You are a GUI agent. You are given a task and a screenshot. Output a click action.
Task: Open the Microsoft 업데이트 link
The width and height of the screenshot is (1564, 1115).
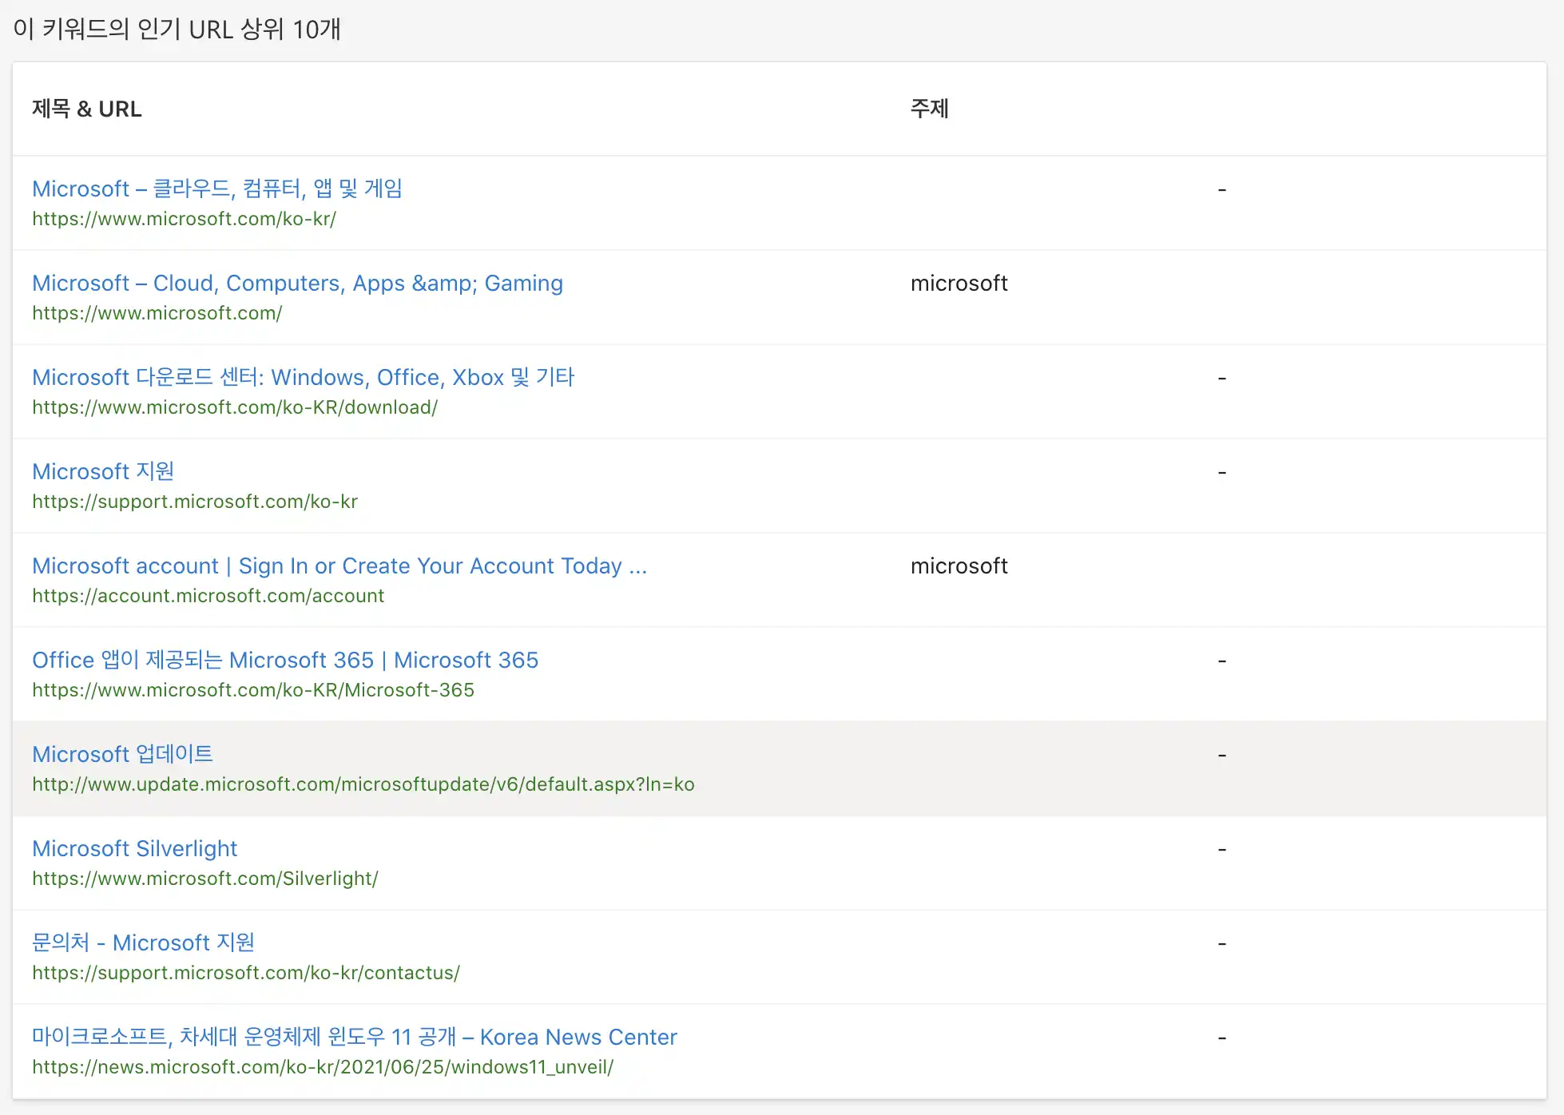click(122, 755)
